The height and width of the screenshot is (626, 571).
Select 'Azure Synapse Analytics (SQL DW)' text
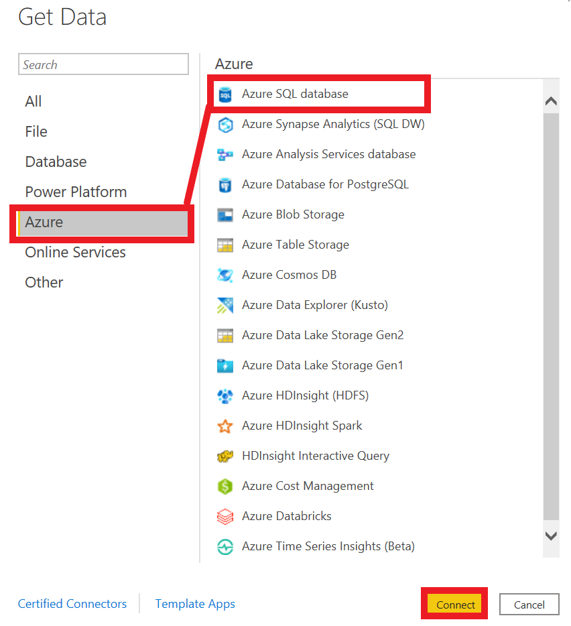click(x=333, y=125)
